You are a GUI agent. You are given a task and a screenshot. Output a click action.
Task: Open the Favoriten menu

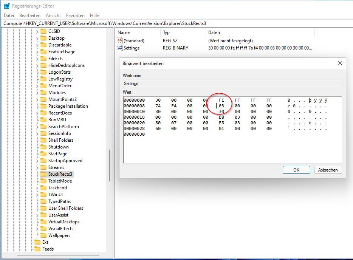pyautogui.click(x=75, y=15)
